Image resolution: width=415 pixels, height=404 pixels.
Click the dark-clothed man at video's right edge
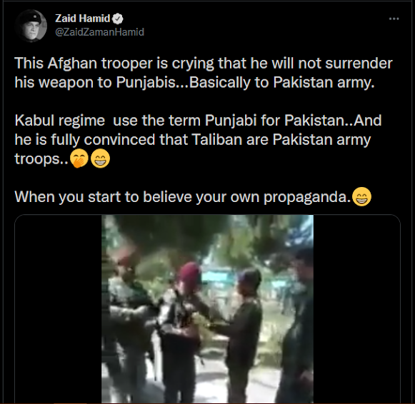click(298, 325)
